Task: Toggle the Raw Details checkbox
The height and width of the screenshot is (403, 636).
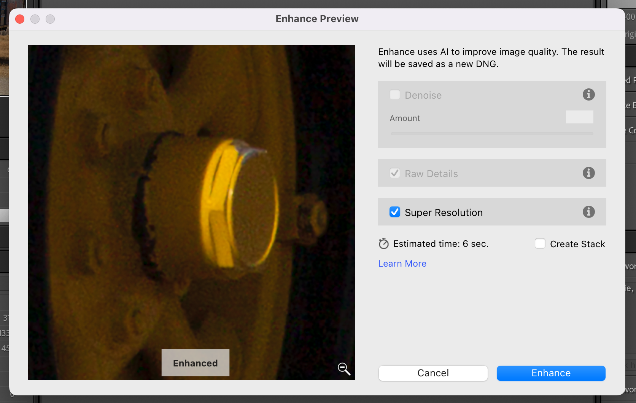Action: click(395, 173)
